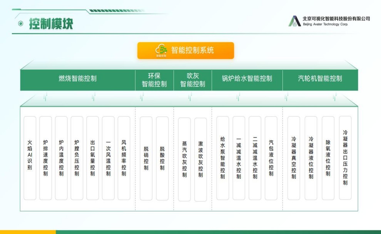This screenshot has width=381, height=234.
Task: Open the 吹灰智能控制 header section
Action: (192, 80)
